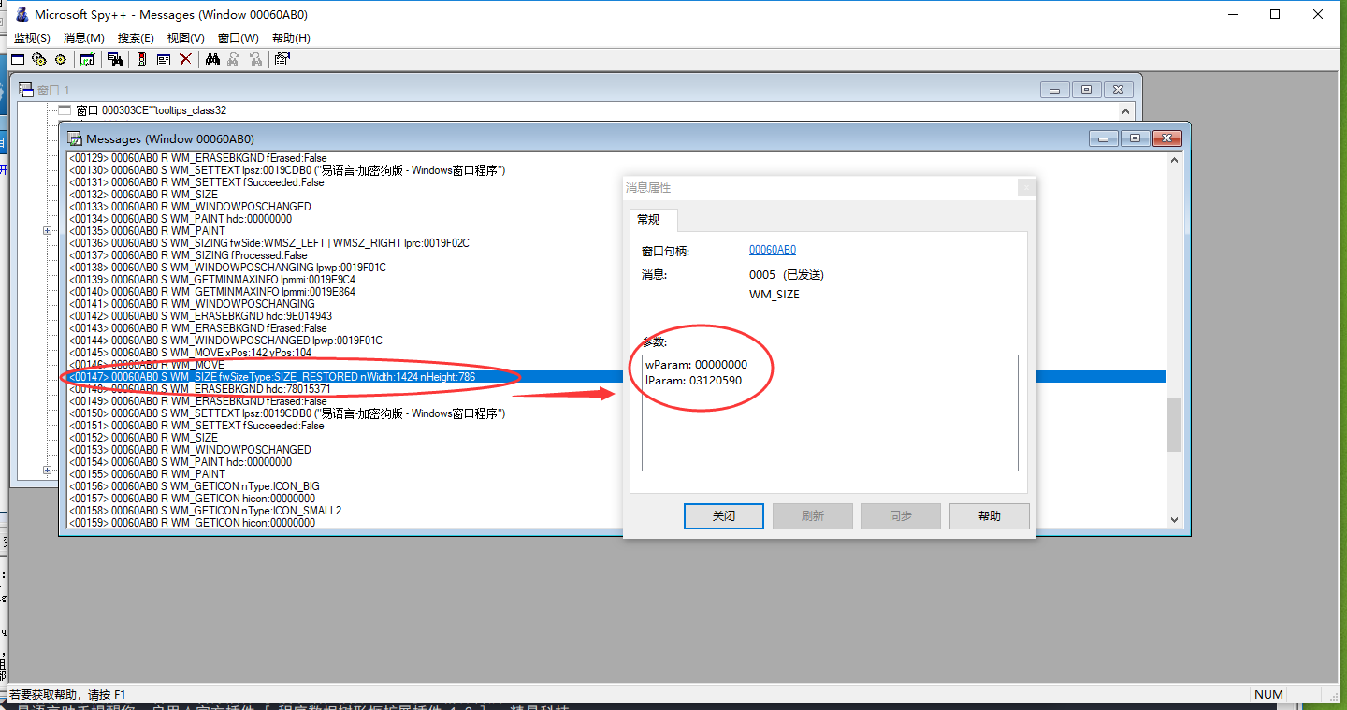Click the 关闭 button in dialog

coord(723,516)
